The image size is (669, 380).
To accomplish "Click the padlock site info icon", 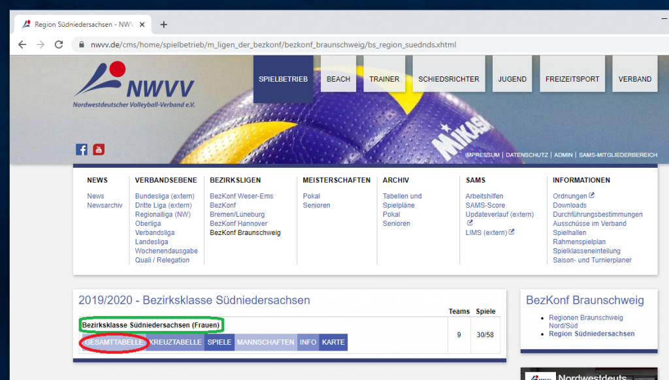I will [81, 44].
